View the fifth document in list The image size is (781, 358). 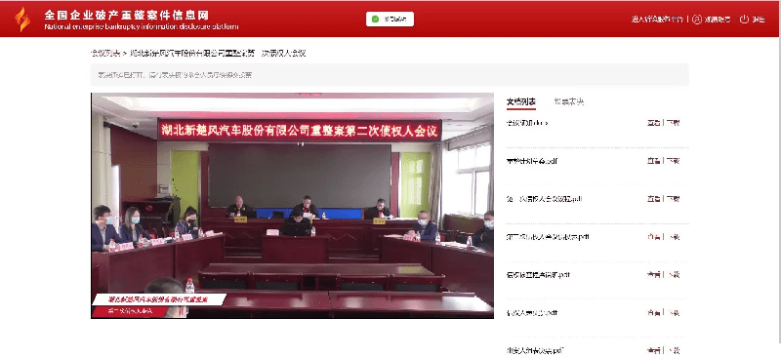click(x=653, y=275)
